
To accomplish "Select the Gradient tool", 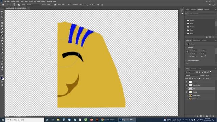I will tap(2, 46).
